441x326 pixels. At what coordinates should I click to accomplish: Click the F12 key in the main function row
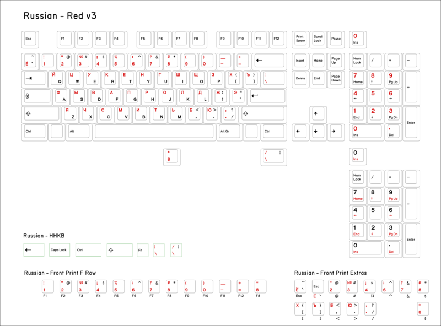(278, 40)
